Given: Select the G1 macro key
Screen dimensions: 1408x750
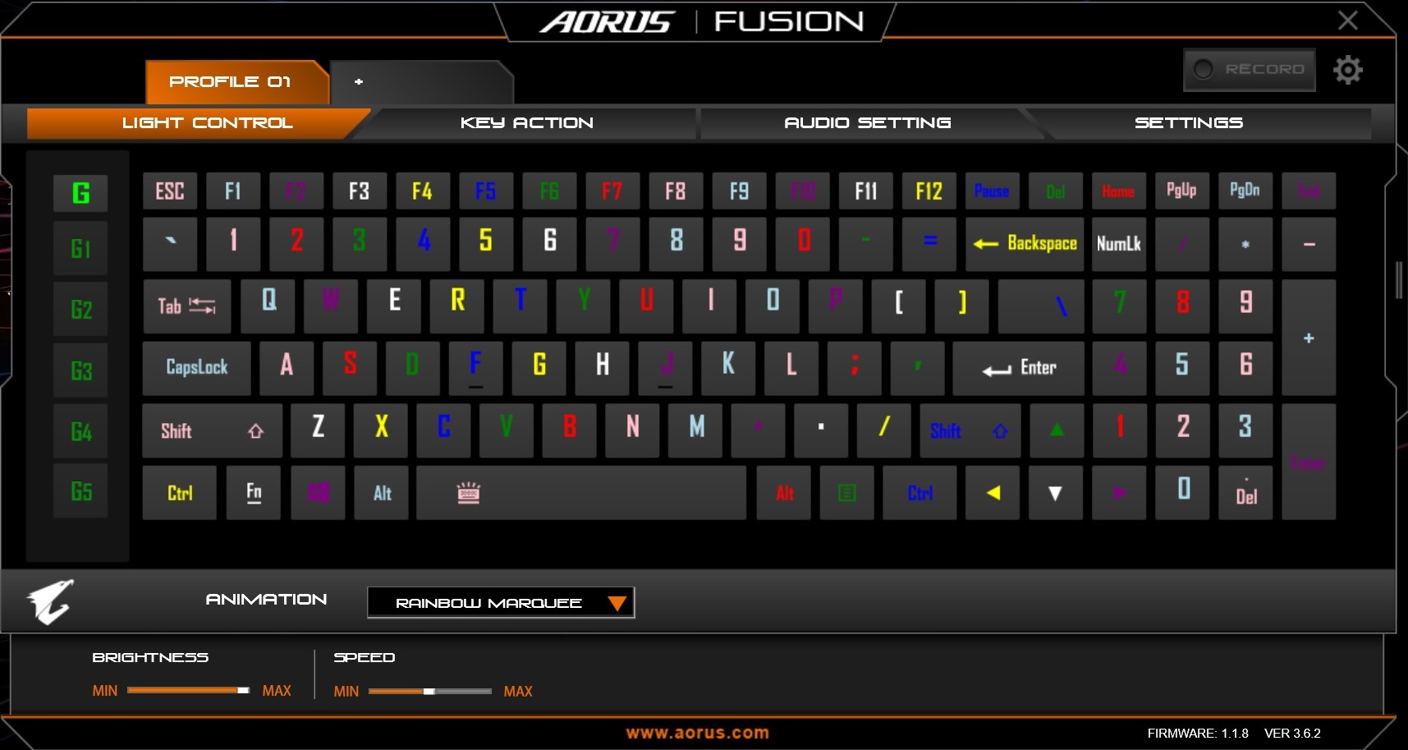Looking at the screenshot, I should pos(80,248).
